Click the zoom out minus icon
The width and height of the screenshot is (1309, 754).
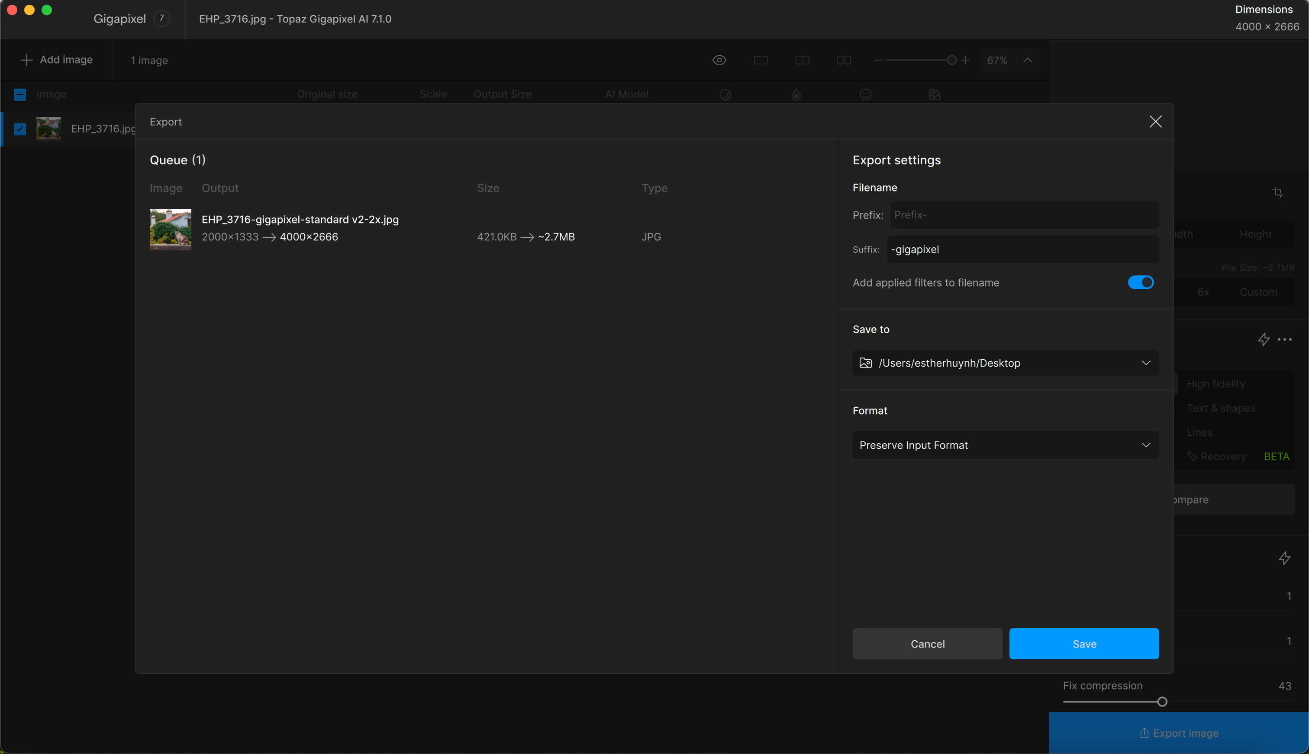pos(878,60)
